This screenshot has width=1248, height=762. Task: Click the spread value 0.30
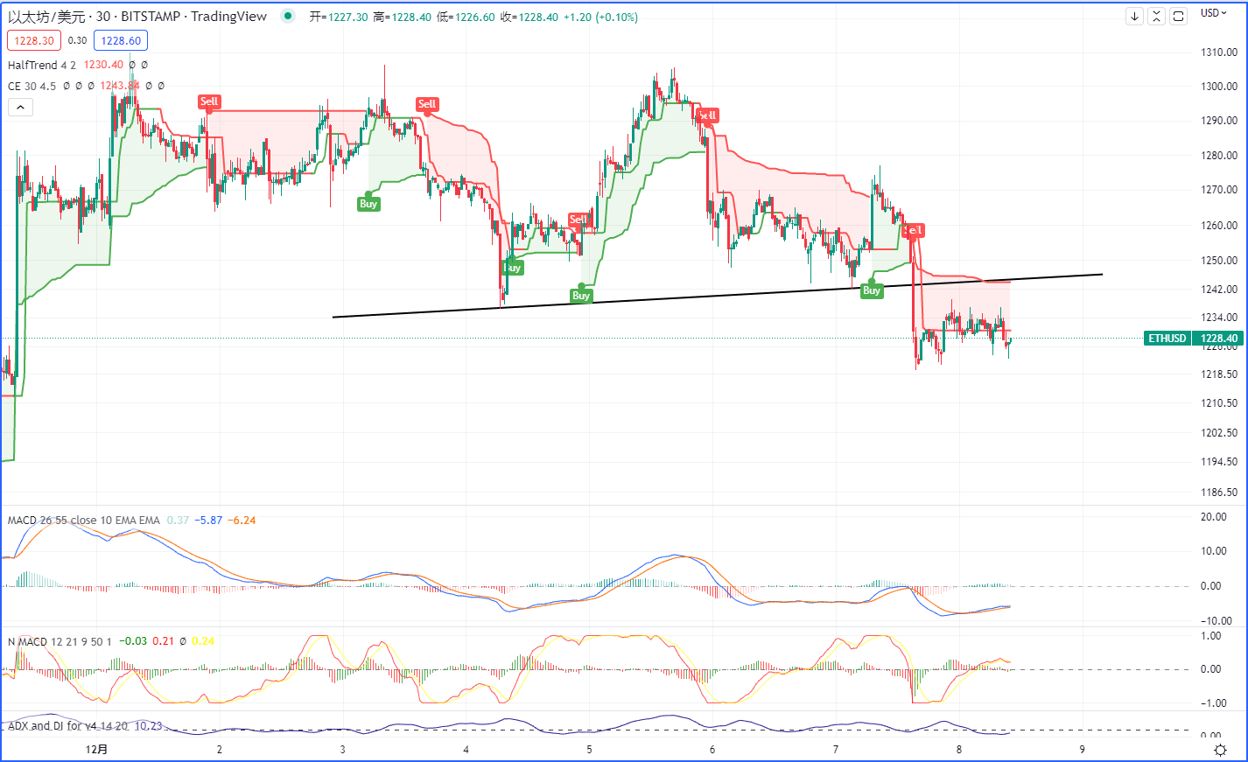click(78, 40)
